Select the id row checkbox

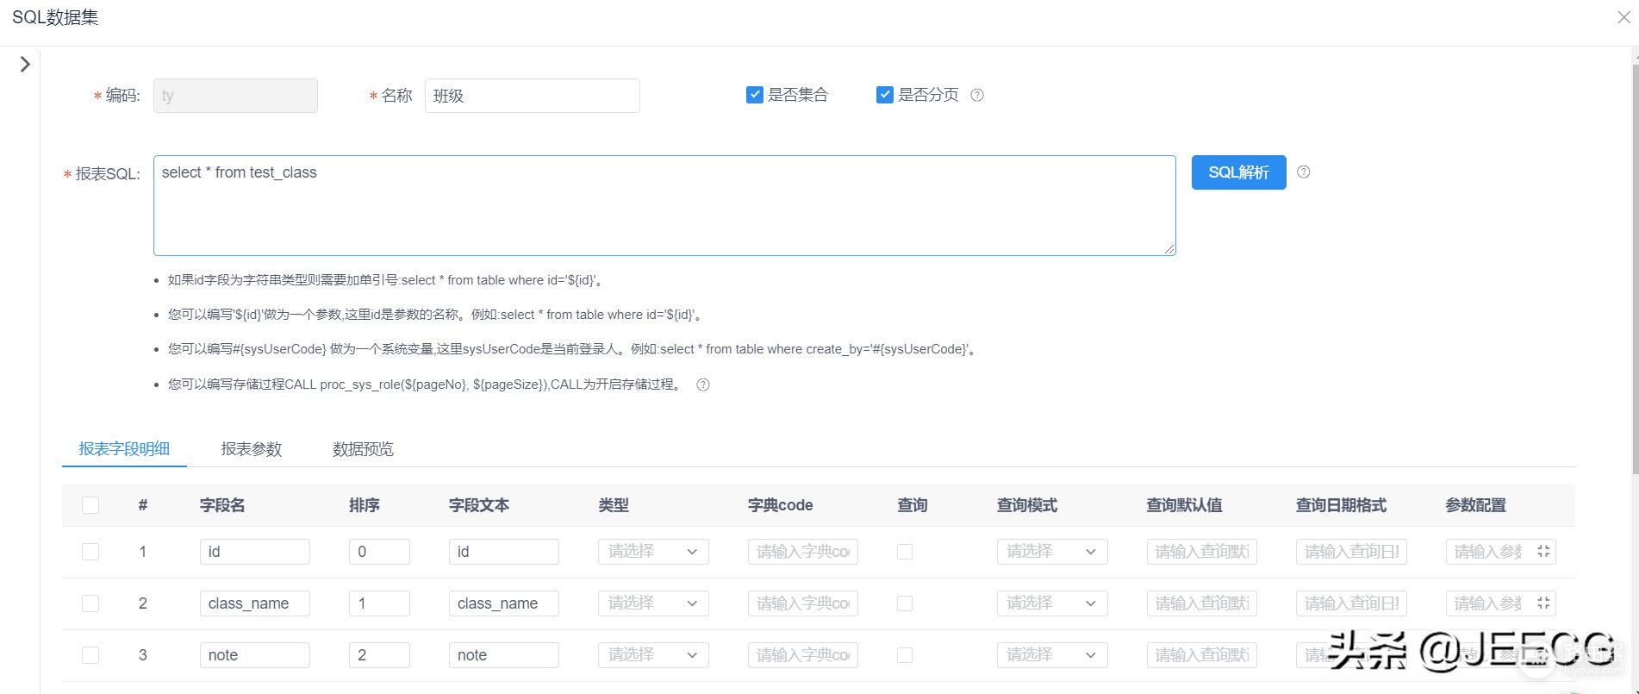tap(90, 552)
